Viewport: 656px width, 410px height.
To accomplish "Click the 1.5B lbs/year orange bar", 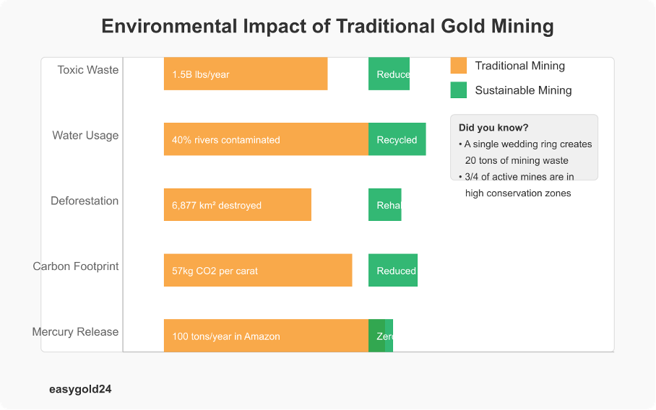I will pyautogui.click(x=246, y=74).
